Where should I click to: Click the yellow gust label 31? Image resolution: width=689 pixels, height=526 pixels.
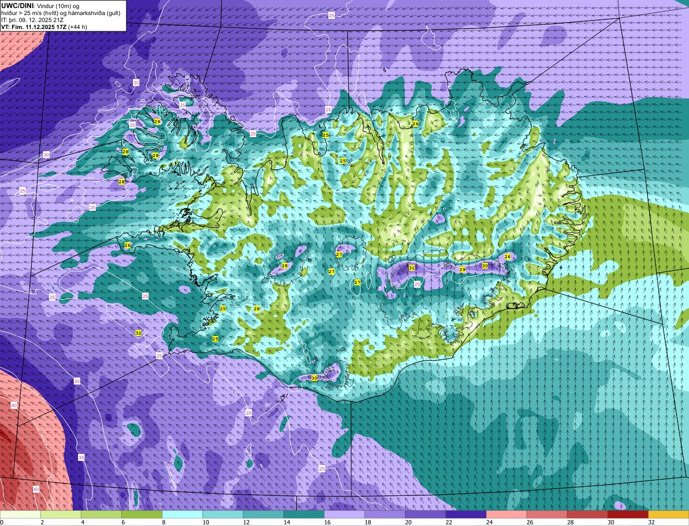tap(412, 267)
